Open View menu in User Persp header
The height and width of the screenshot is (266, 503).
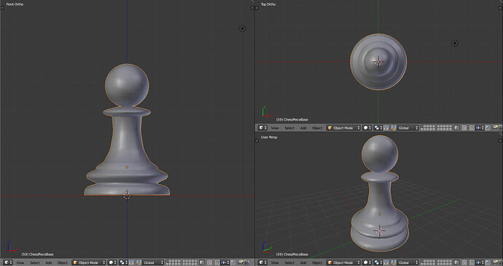(275, 262)
